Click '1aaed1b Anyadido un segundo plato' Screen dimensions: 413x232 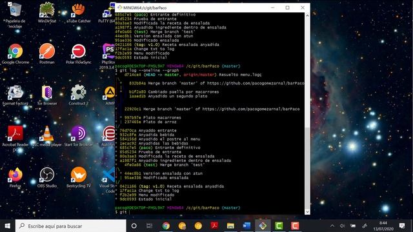[168, 96]
